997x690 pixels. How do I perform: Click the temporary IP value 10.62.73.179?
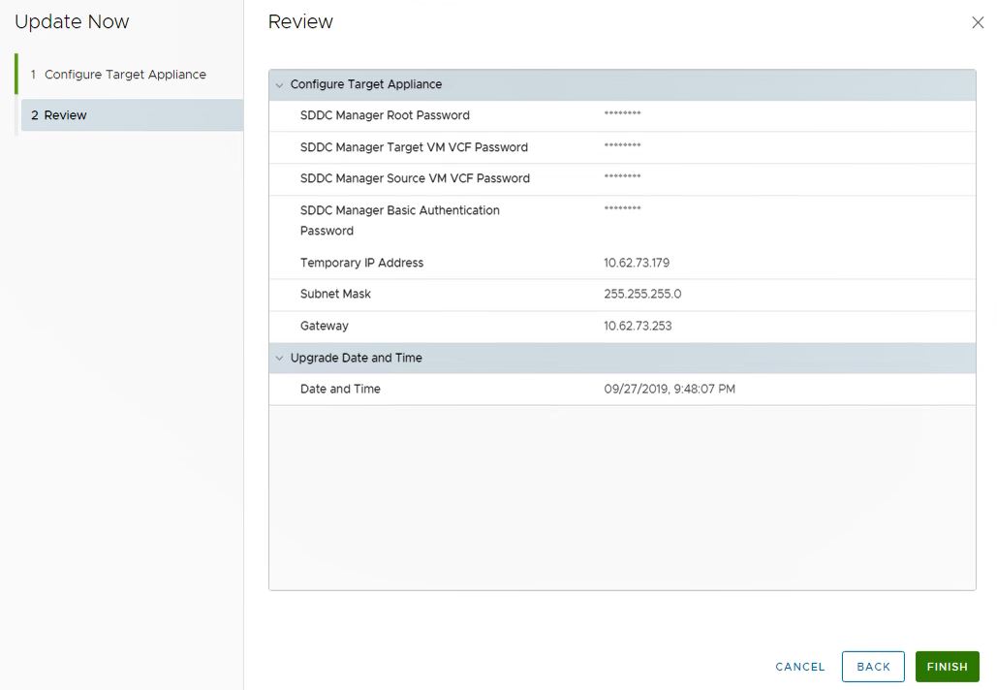(636, 263)
